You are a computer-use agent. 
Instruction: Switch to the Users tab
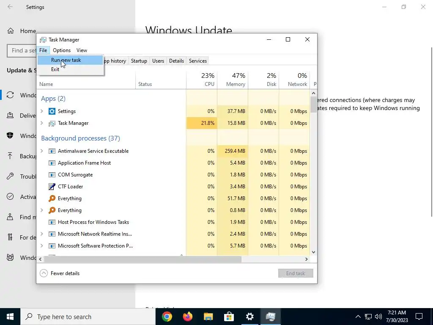158,61
